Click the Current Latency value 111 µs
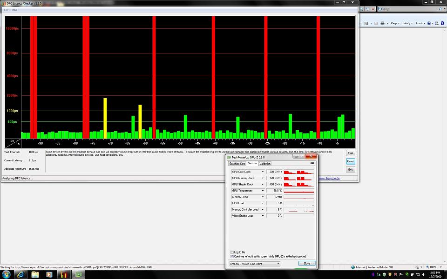This screenshot has height=279, width=447. (33, 160)
